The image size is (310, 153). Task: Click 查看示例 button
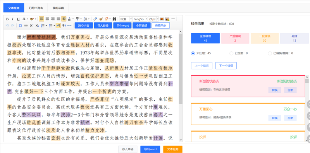click(160, 25)
